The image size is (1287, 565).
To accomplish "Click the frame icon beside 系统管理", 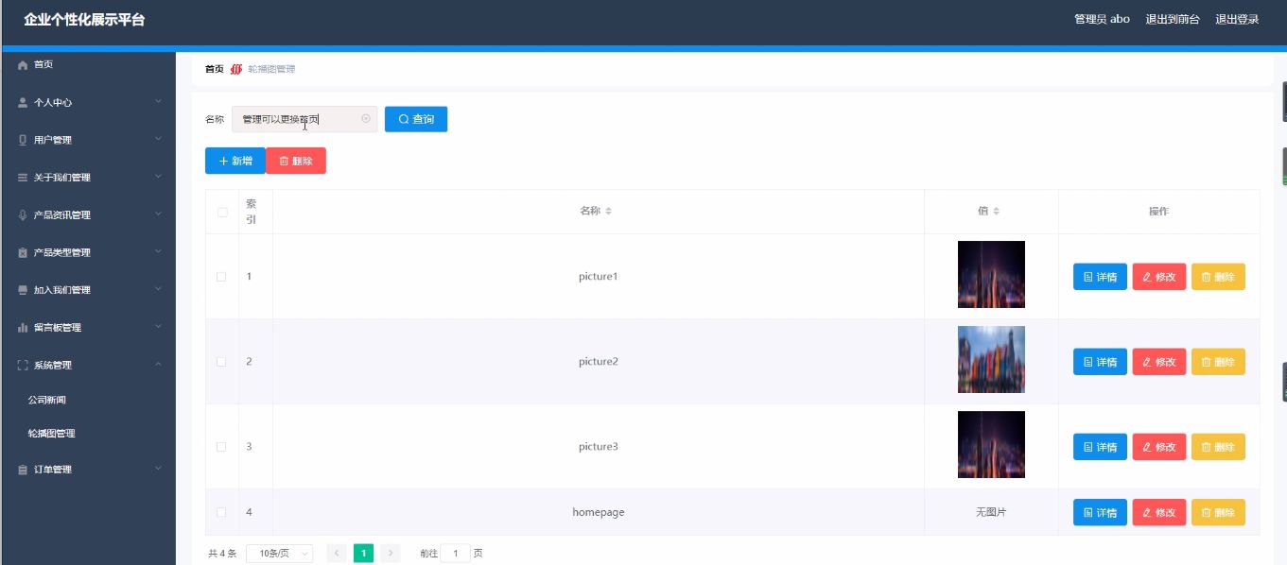I will (x=23, y=365).
